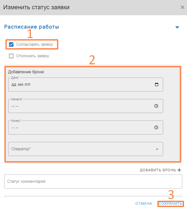Collapse the Расписание работы section arrow
Viewport: 187px width, 210px height.
(x=177, y=27)
